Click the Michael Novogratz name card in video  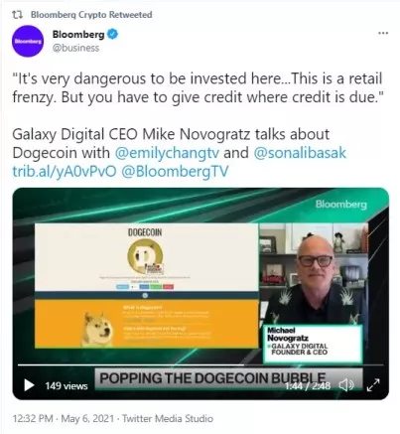tap(313, 344)
